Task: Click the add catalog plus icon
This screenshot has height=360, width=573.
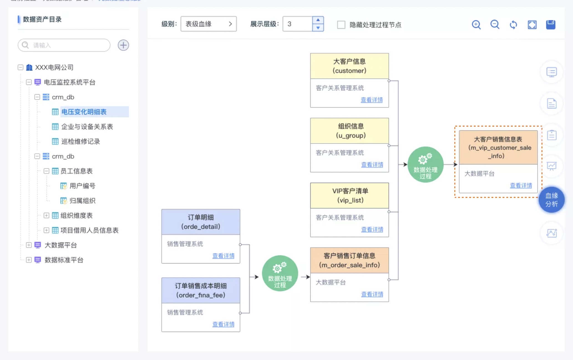Action: (x=123, y=45)
